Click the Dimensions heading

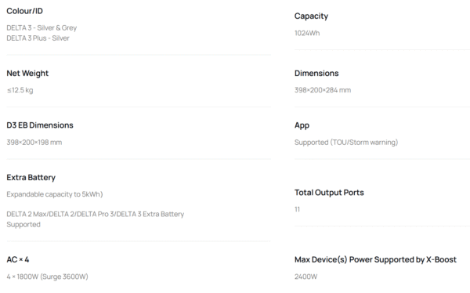[316, 73]
